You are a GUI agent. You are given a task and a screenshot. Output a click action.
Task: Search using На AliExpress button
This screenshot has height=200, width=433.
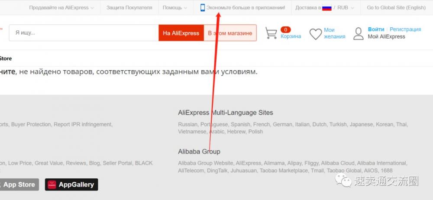pyautogui.click(x=181, y=33)
